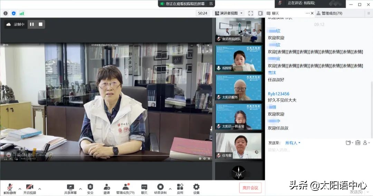The image size is (373, 196).
Task: Expand the speaker view (演讲者视图) dropdown
Action: point(229,13)
